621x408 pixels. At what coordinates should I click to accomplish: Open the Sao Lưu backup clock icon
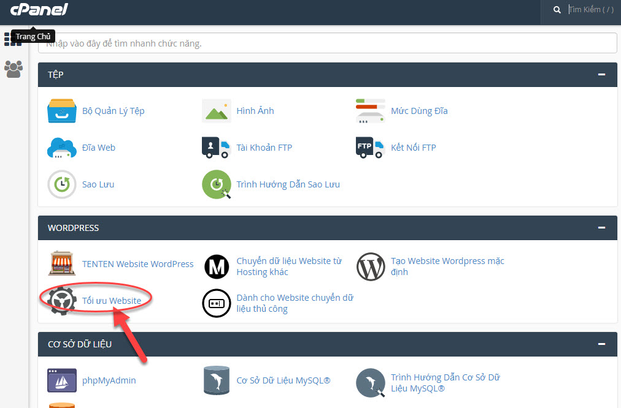click(x=62, y=184)
